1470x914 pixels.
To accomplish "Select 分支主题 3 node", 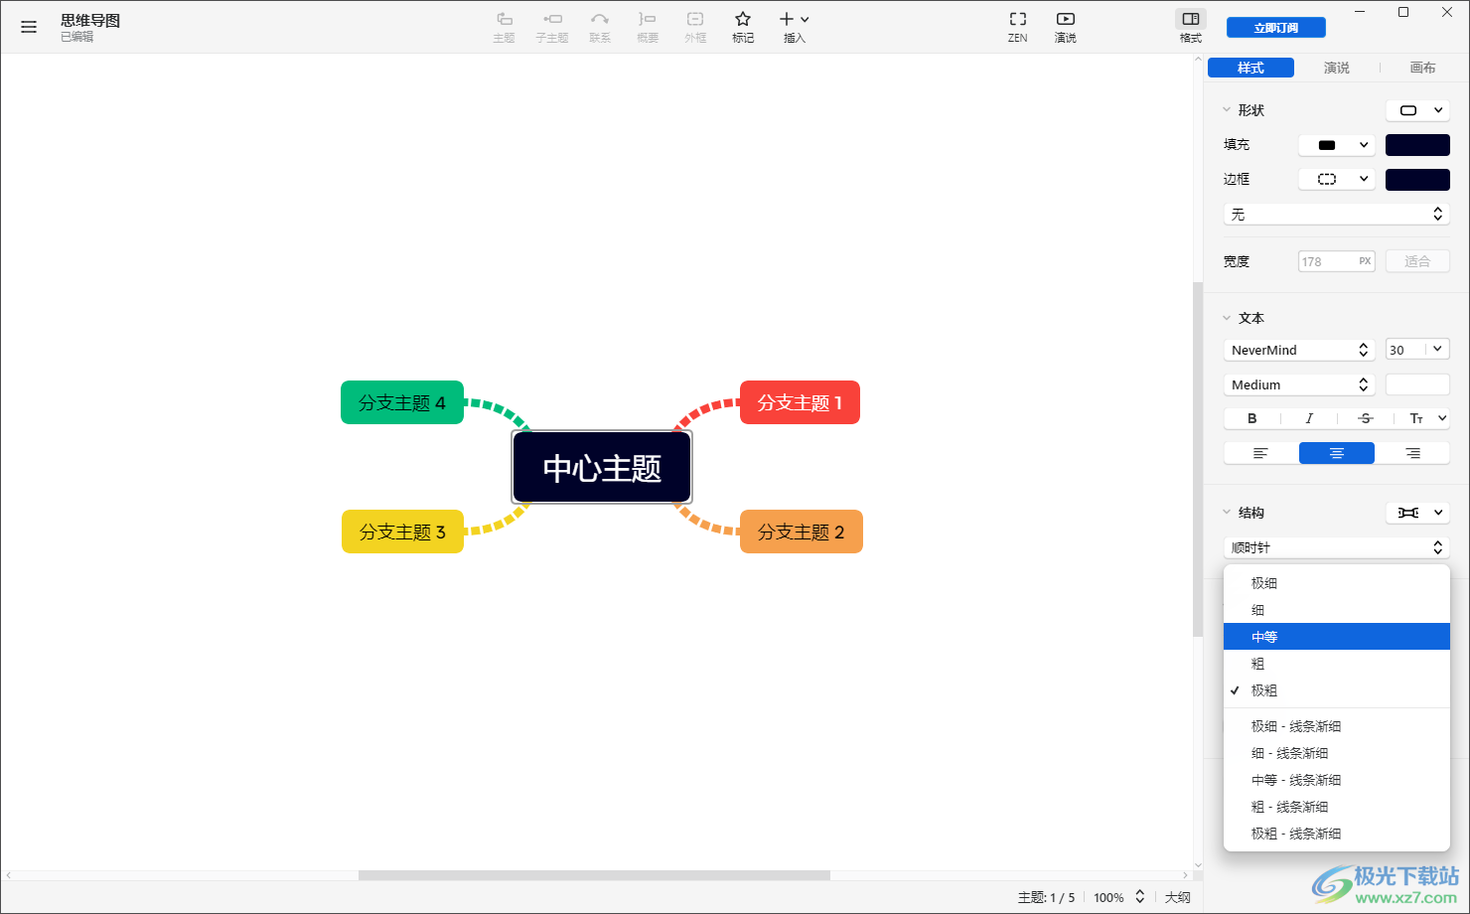I will [x=402, y=532].
